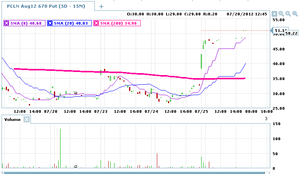This screenshot has height=174, width=301.
Task: Close the Volume panel using its X
Action: (x=26, y=119)
